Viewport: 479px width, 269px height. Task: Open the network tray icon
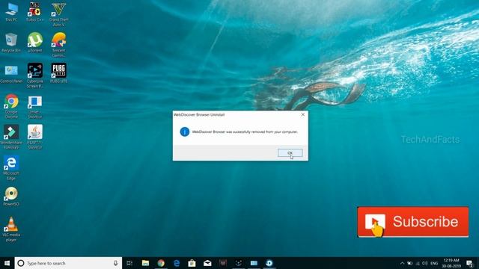pyautogui.click(x=418, y=263)
